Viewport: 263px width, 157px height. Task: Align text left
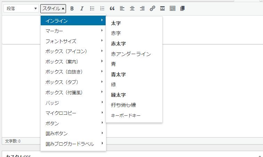pyautogui.click(x=122, y=8)
